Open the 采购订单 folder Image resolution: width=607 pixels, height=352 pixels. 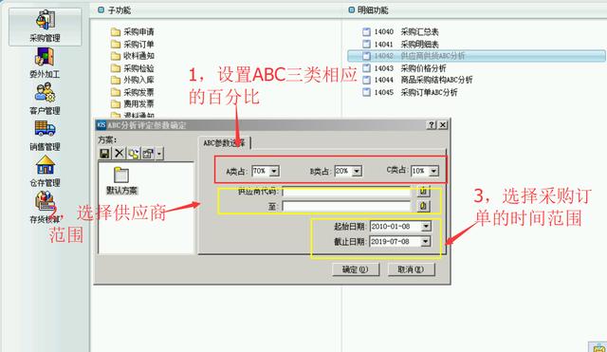133,45
